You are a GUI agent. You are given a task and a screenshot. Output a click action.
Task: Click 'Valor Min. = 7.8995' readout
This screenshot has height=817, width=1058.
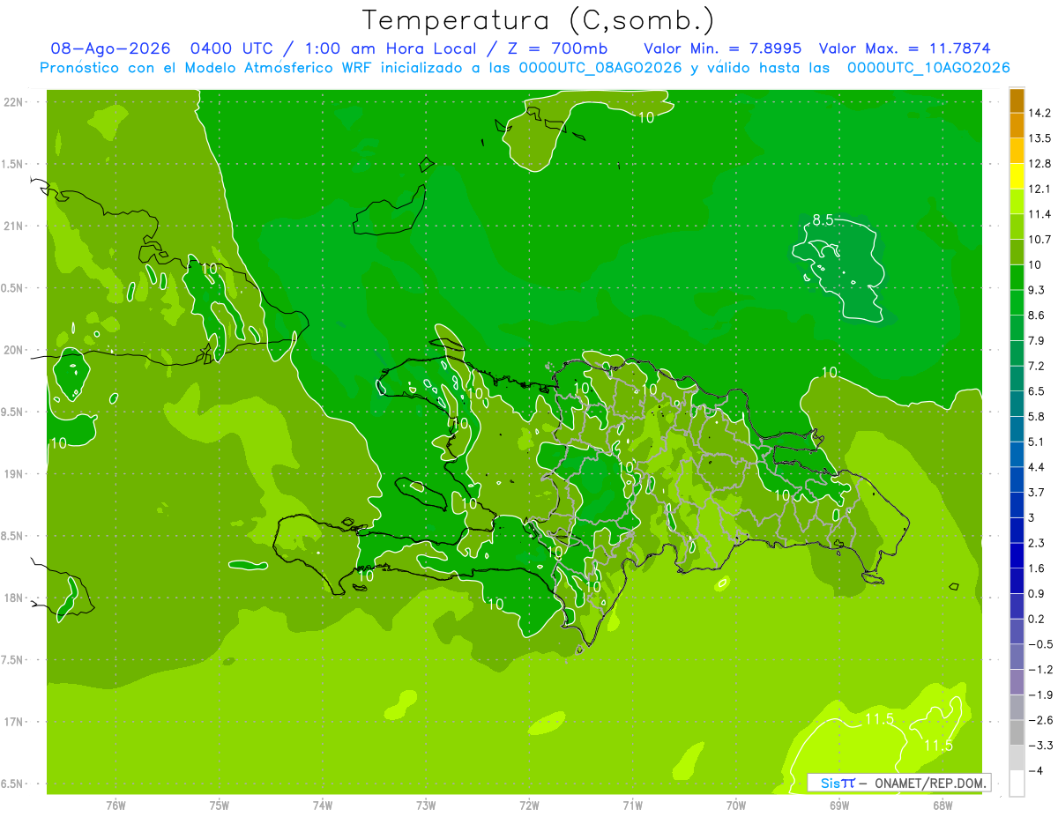click(724, 48)
